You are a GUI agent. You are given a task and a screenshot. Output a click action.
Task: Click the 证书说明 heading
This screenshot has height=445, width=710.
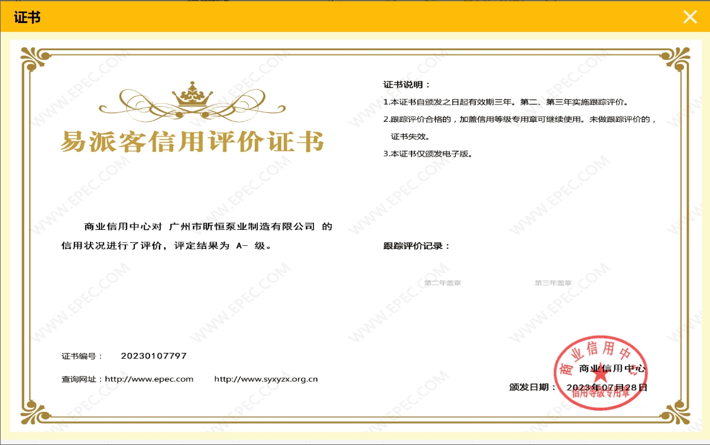407,85
